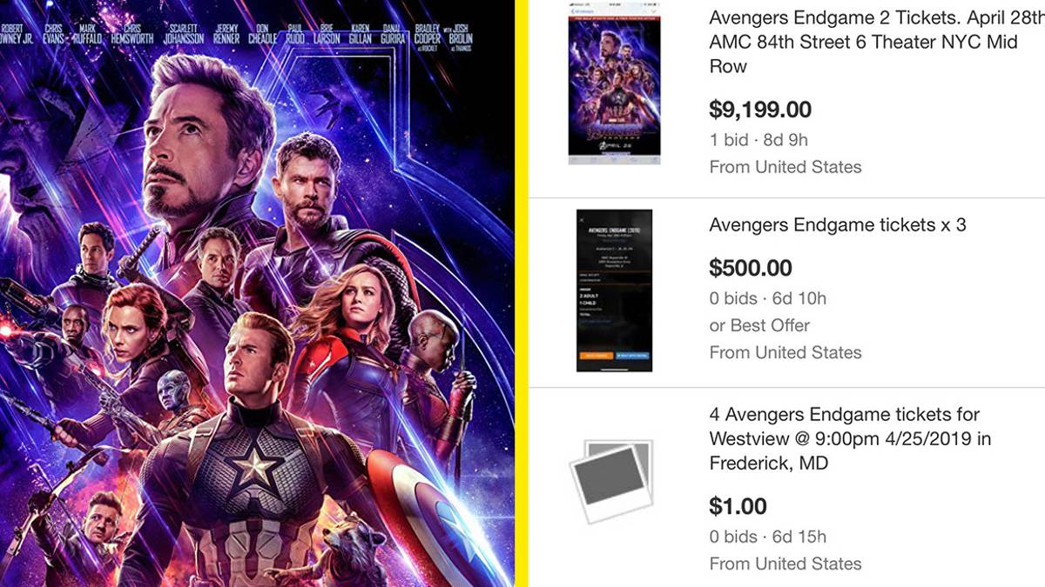Click "From United States" under the $9,199.00 listing

tap(785, 167)
